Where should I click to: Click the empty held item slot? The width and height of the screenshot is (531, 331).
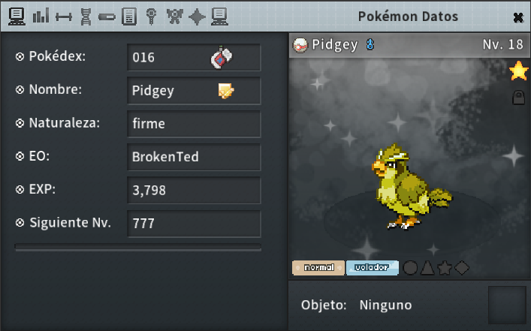click(x=507, y=305)
